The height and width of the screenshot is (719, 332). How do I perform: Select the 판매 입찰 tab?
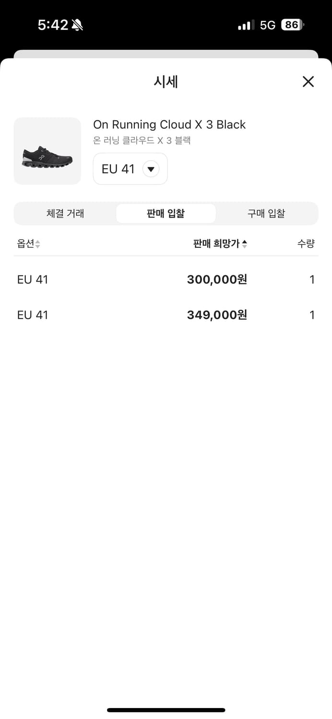tap(166, 214)
